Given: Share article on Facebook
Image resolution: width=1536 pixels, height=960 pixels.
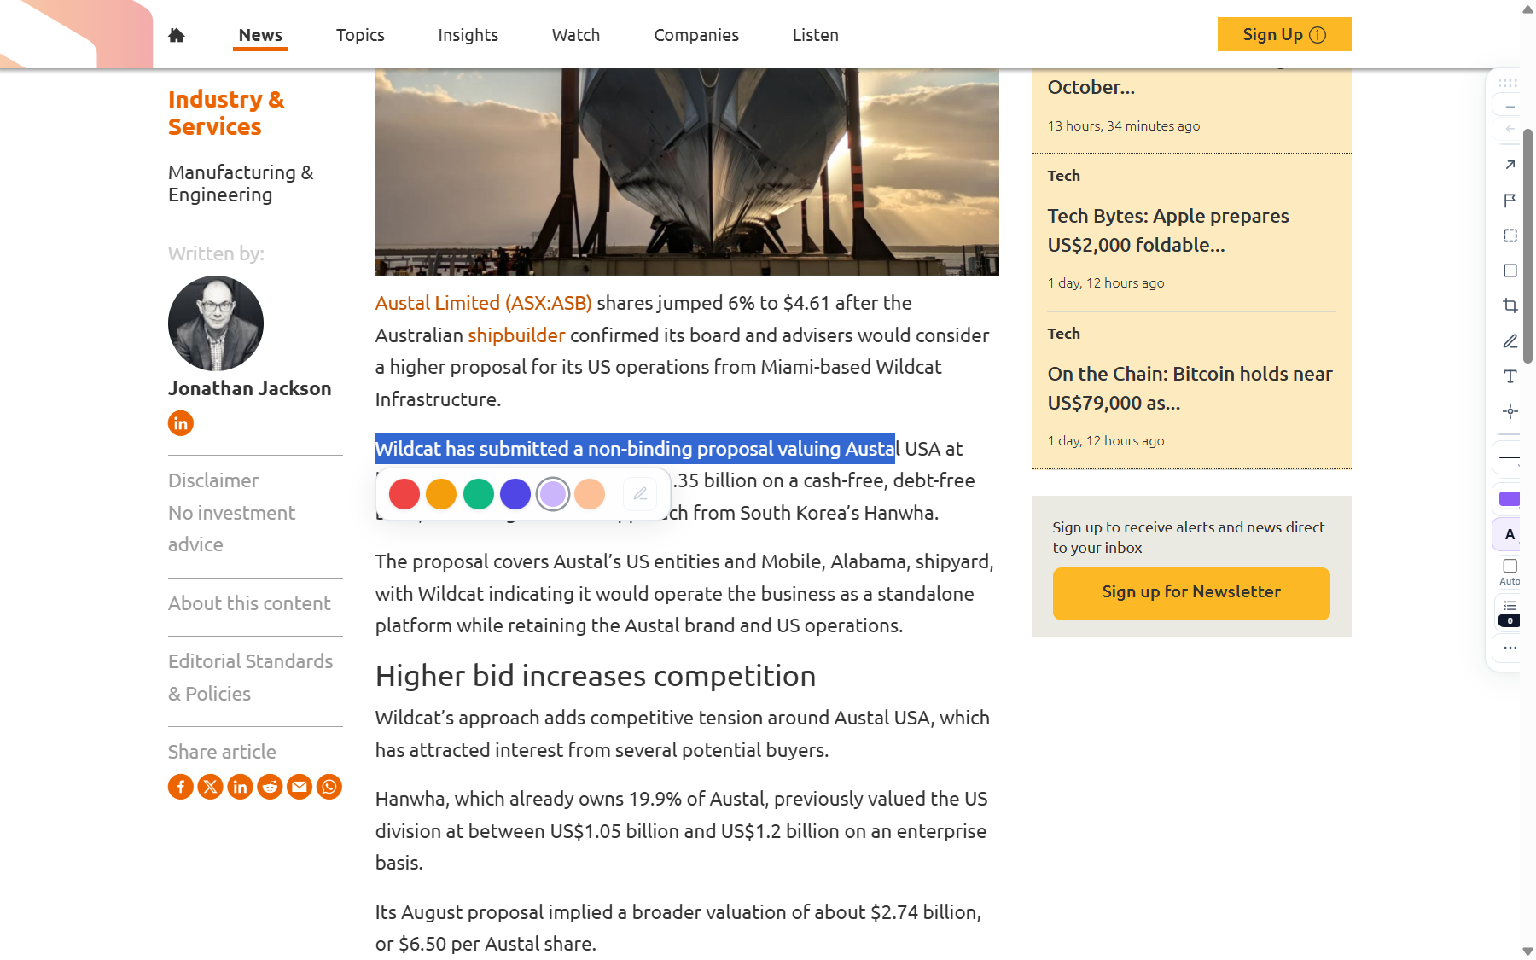Looking at the screenshot, I should tap(181, 787).
